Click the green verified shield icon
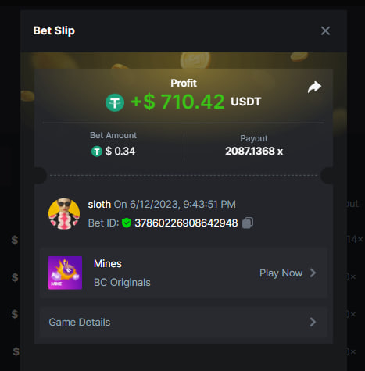Screen dimensions: 365x371 127,223
